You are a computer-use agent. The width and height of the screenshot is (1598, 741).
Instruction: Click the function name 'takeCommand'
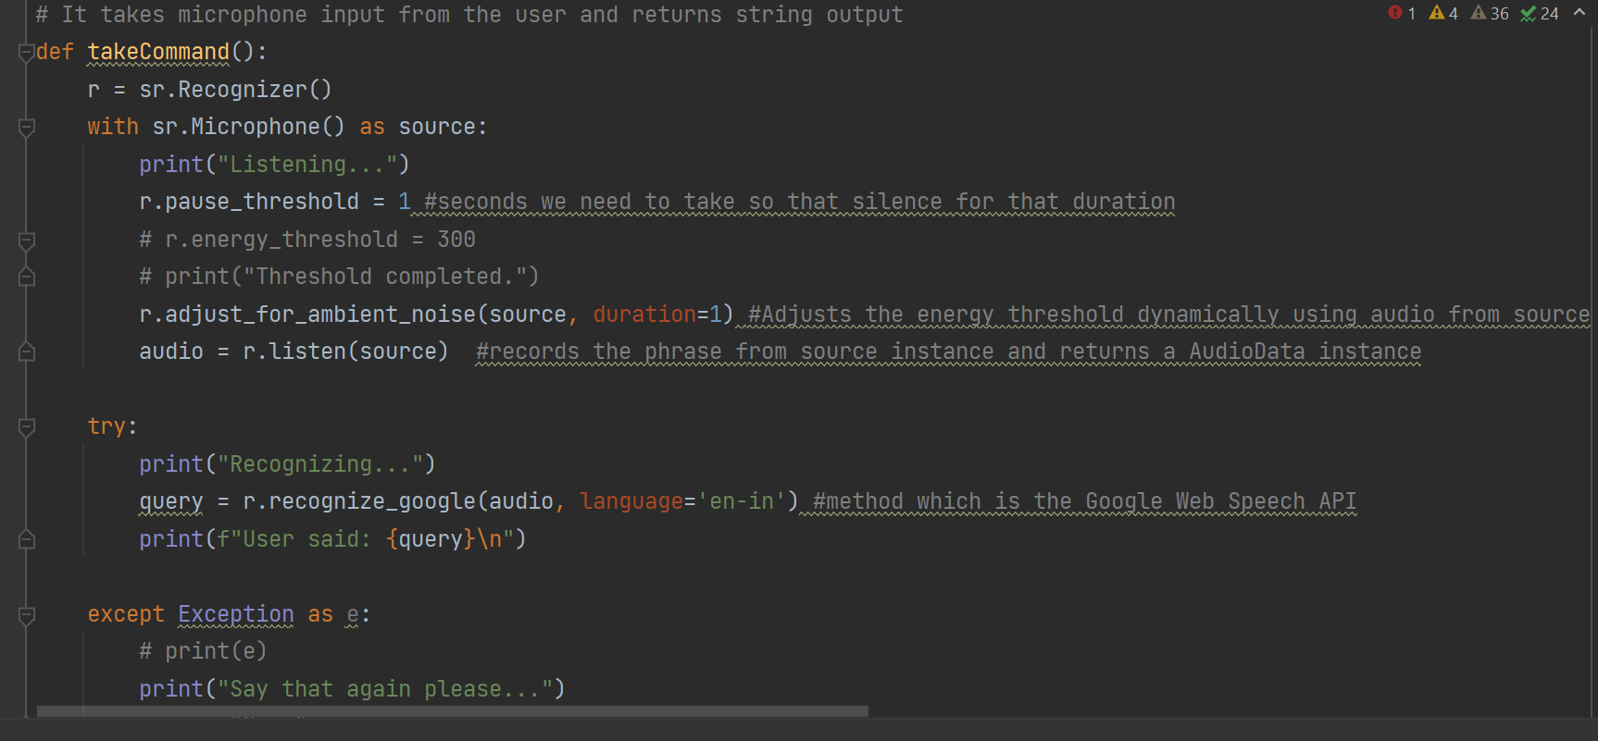158,52
